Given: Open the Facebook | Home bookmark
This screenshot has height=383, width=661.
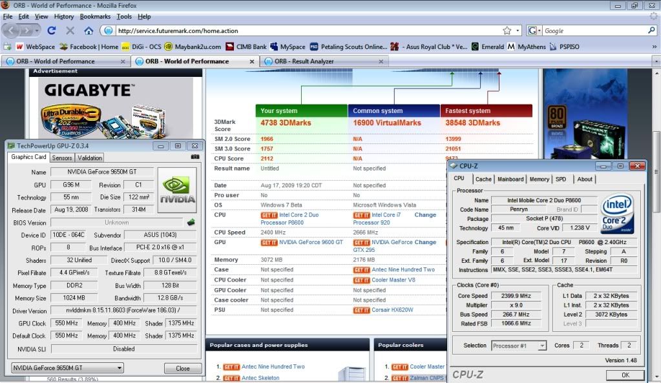Looking at the screenshot, I should (x=89, y=47).
